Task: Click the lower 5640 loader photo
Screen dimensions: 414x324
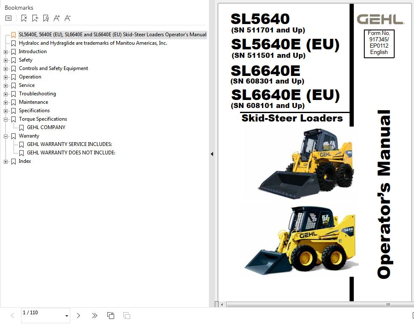Action: coord(301,241)
